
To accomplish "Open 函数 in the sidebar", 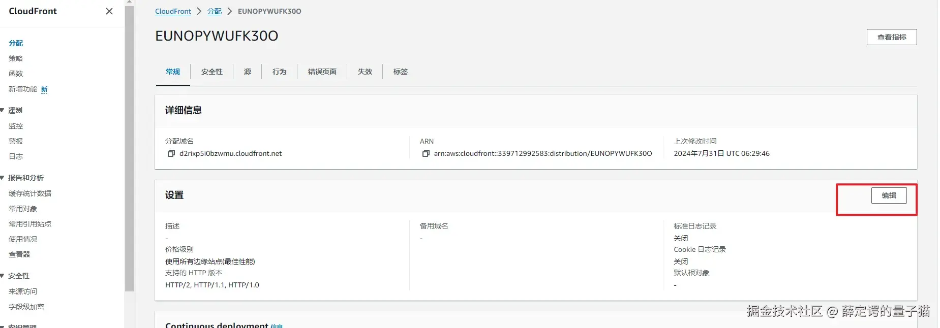I will 16,74.
